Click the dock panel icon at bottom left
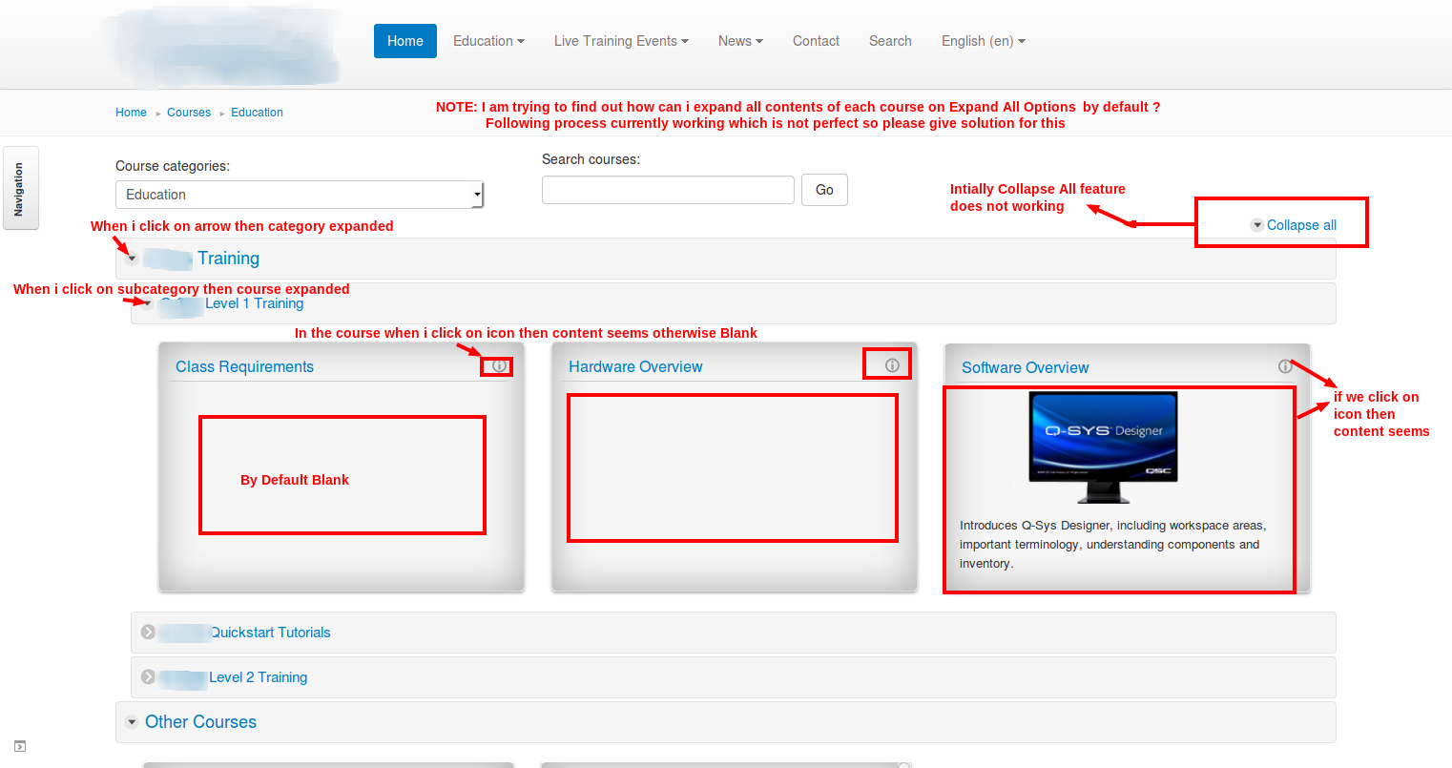Viewport: 1452px width, 768px height. point(20,746)
